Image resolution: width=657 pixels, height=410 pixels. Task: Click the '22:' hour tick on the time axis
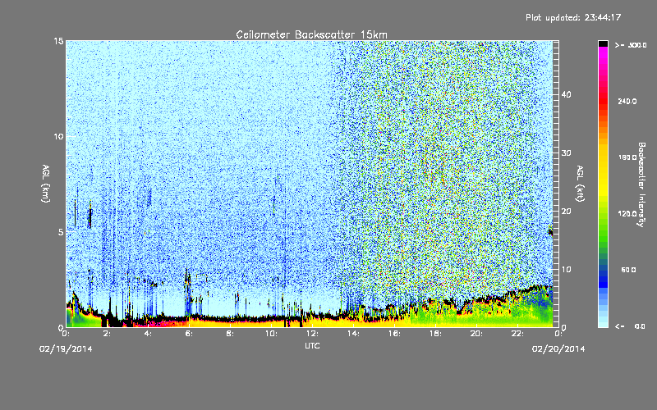tap(518, 334)
